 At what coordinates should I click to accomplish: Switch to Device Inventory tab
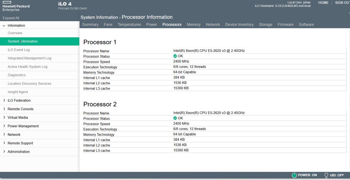pos(239,24)
